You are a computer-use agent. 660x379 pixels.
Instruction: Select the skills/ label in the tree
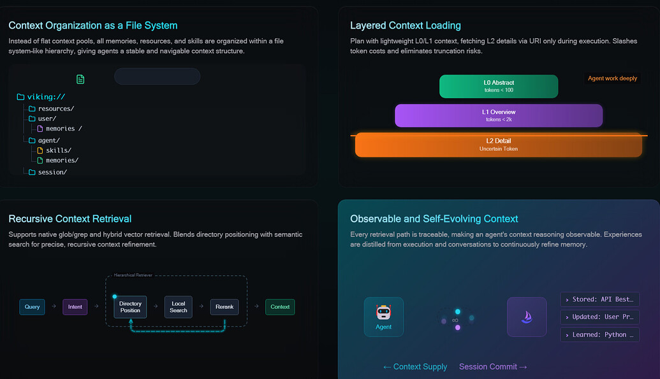click(59, 150)
